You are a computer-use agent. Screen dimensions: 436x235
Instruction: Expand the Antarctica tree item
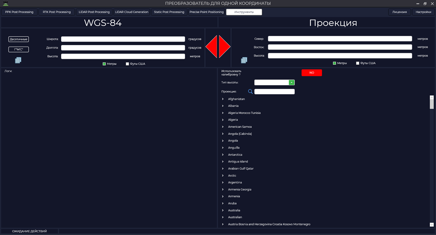[x=223, y=155]
